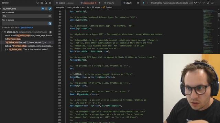Go to next change arrow icon
The image size is (220, 123).
click(204, 3)
